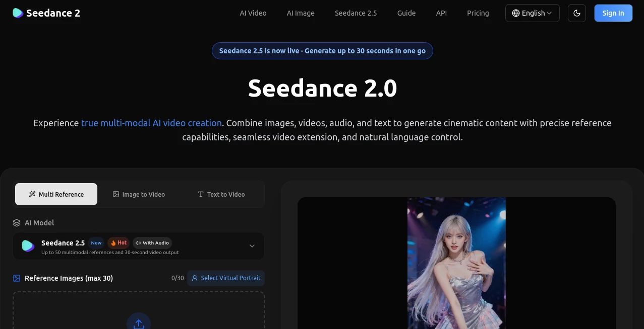Switch to the Text to Video tab
The width and height of the screenshot is (644, 329).
(x=221, y=194)
